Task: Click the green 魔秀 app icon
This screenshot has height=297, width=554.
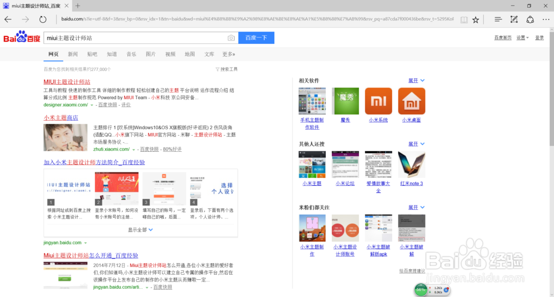Action: tap(345, 101)
